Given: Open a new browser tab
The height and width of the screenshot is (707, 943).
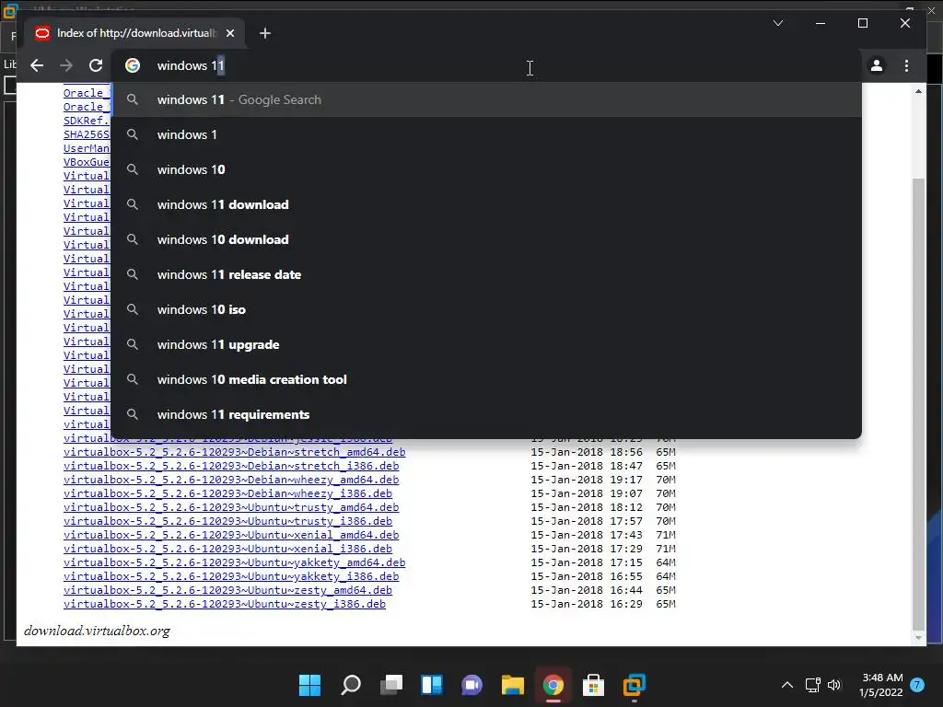Looking at the screenshot, I should point(265,33).
